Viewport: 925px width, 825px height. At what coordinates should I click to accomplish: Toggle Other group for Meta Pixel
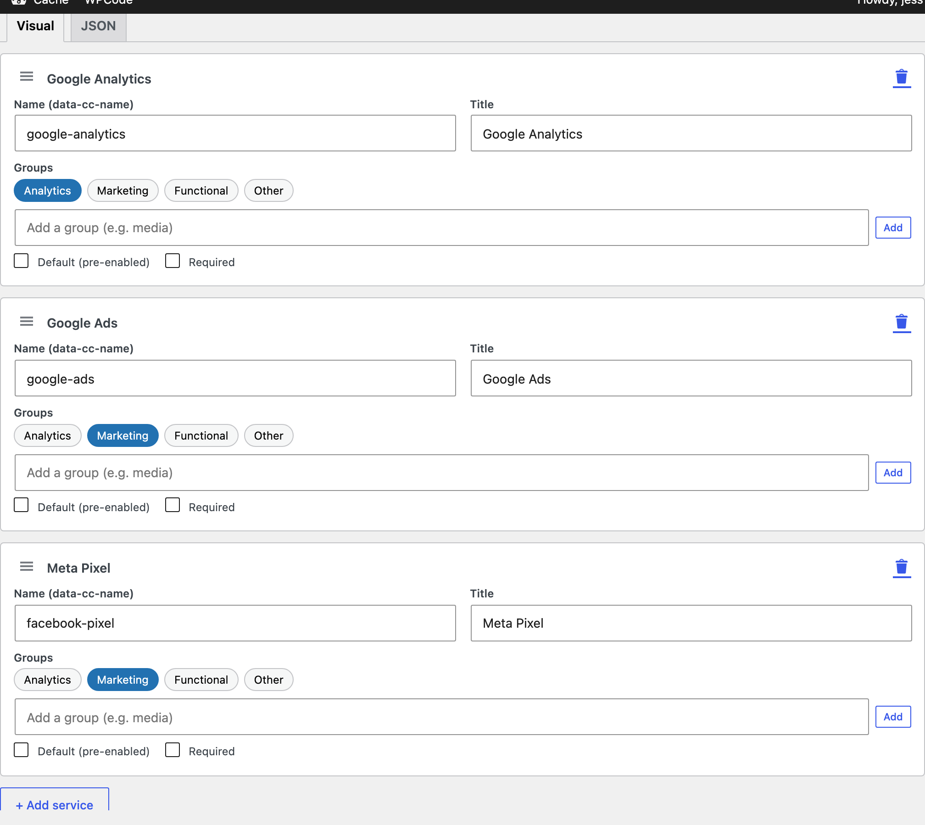(268, 680)
